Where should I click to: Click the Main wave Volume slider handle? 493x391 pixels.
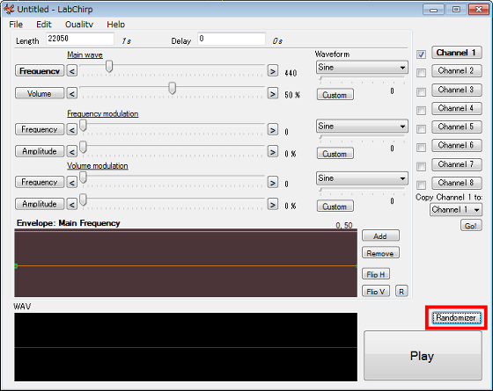[x=172, y=88]
